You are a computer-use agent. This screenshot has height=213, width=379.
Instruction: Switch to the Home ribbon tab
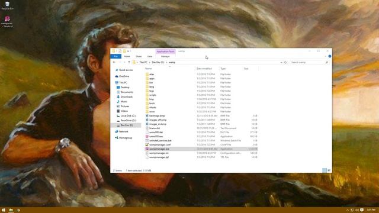click(x=127, y=56)
